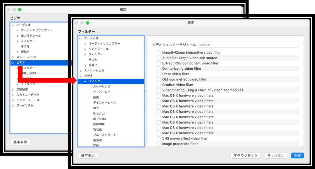Enable VHS movie effect video filter
315x169 pixels.
point(159,139)
